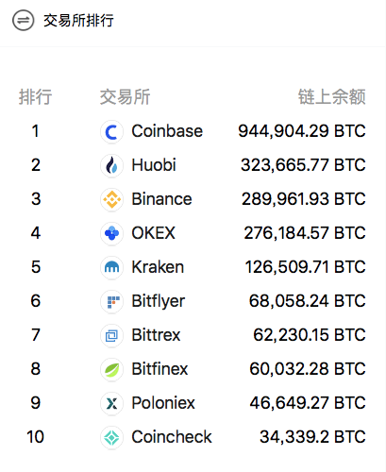Click the Kraken logo icon
Screen dimensions: 386x472
[111, 267]
